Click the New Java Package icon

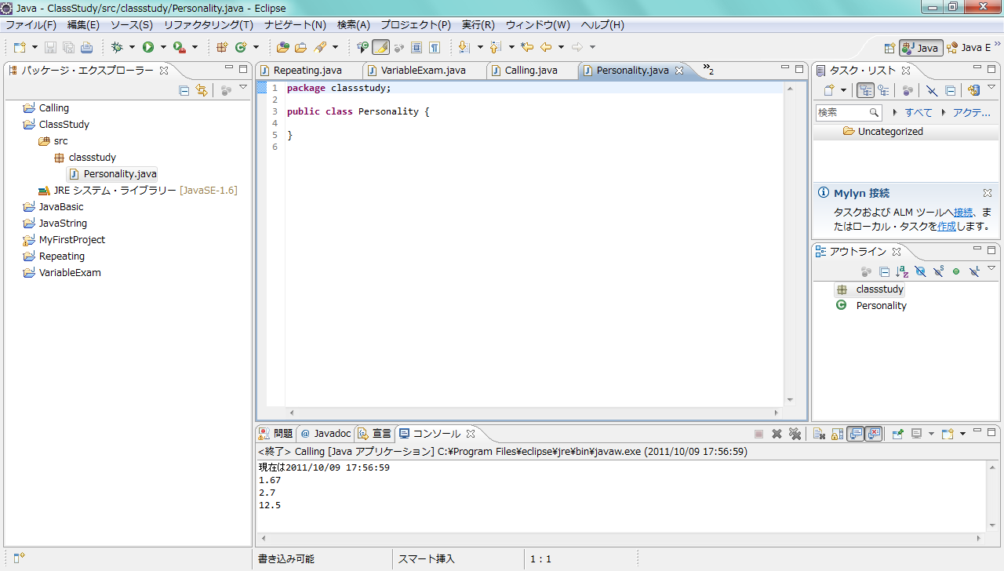click(x=222, y=47)
